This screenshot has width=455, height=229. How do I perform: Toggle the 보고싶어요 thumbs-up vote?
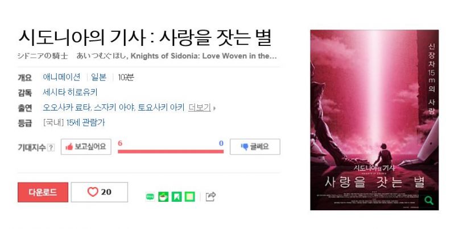click(86, 147)
